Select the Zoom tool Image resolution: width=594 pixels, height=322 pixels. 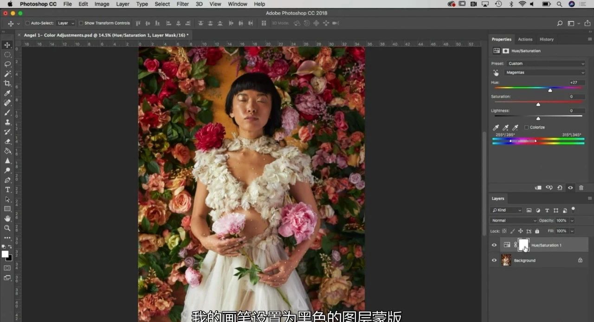coord(7,228)
